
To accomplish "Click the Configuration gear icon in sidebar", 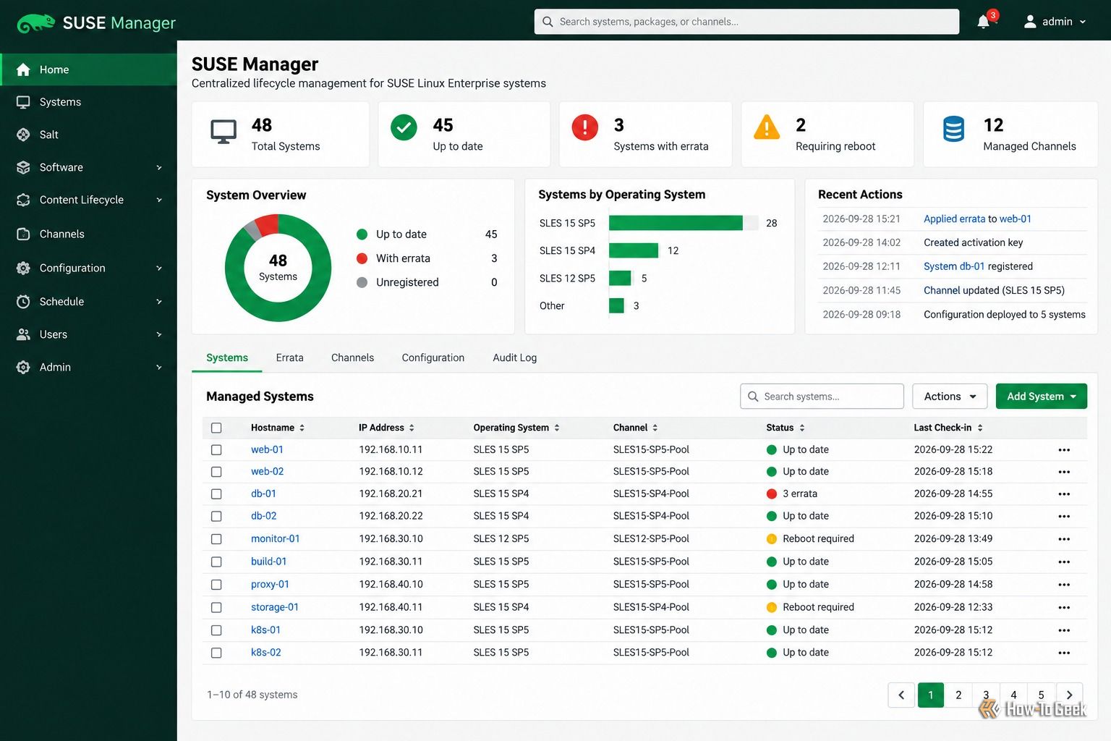I will coord(23,268).
